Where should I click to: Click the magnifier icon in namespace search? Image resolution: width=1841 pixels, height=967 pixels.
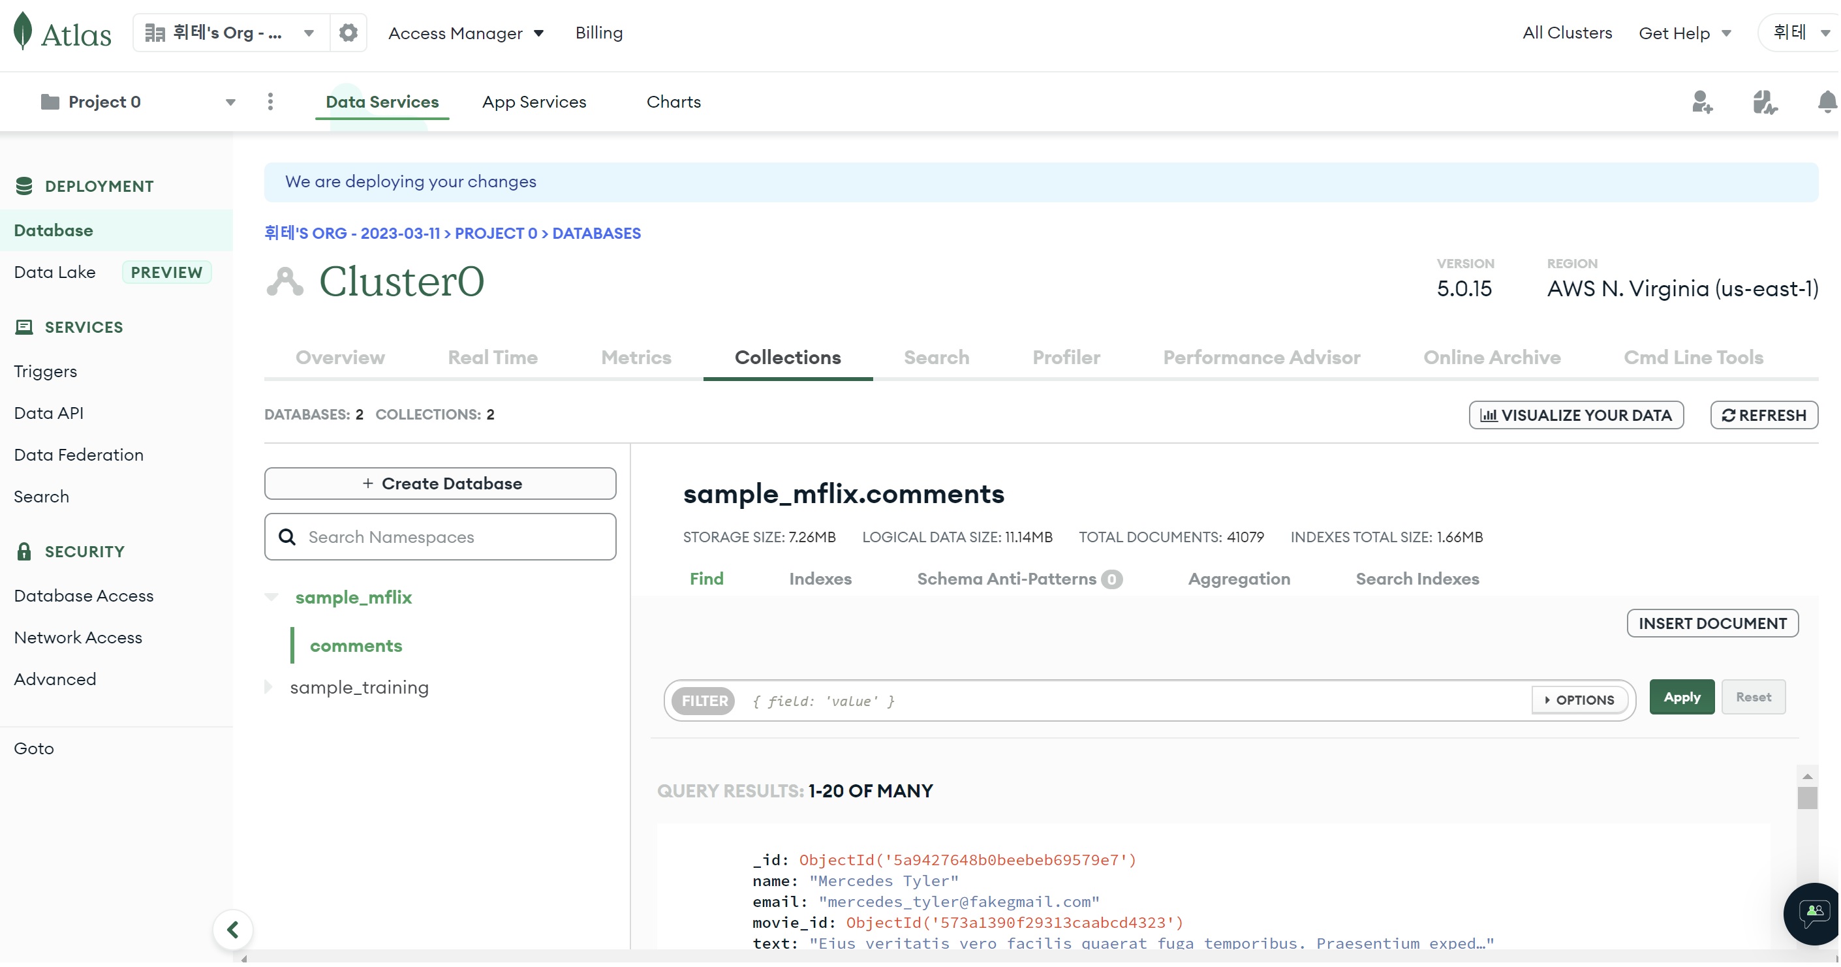[287, 537]
